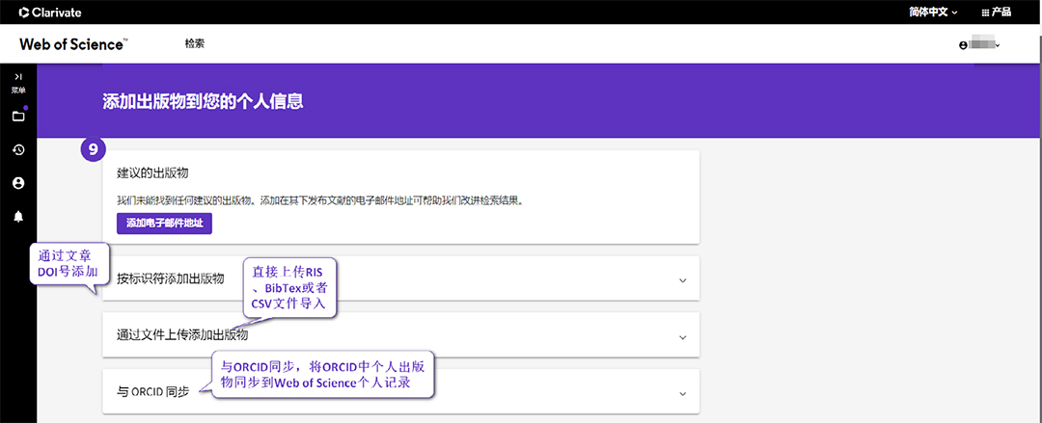Open the user account dropdown
Screen dimensions: 1042x423
tap(979, 45)
